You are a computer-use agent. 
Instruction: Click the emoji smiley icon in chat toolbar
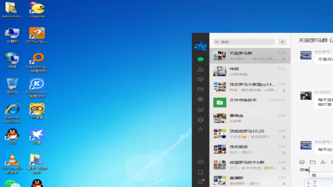tap(302, 162)
